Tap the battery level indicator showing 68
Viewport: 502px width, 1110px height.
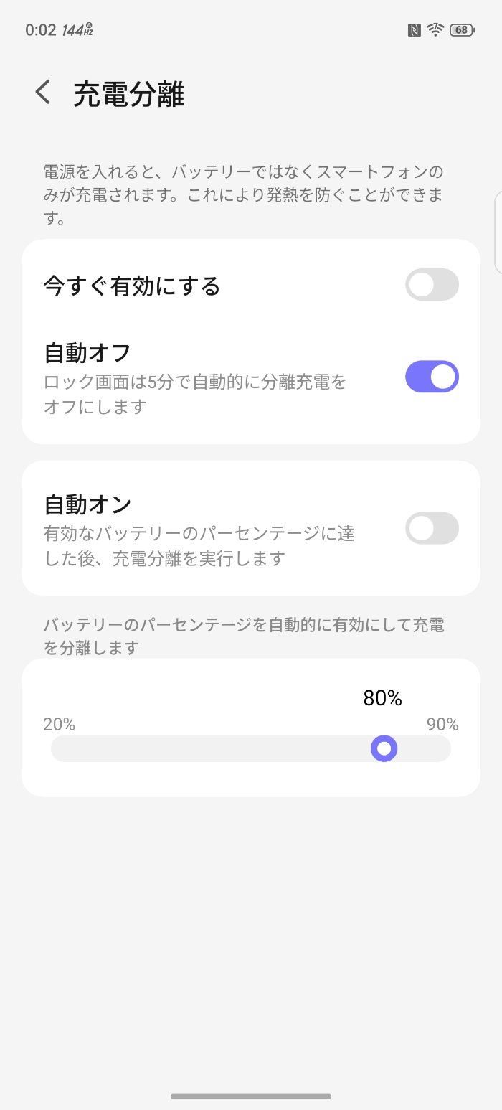point(461,29)
